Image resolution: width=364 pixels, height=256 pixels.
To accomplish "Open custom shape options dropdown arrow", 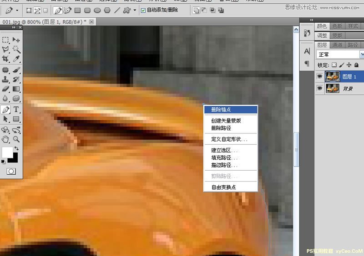I will (135, 10).
